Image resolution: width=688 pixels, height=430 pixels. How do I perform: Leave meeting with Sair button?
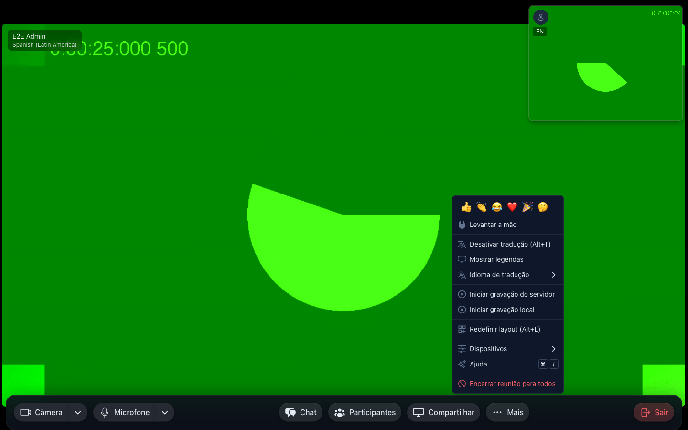[x=654, y=412]
